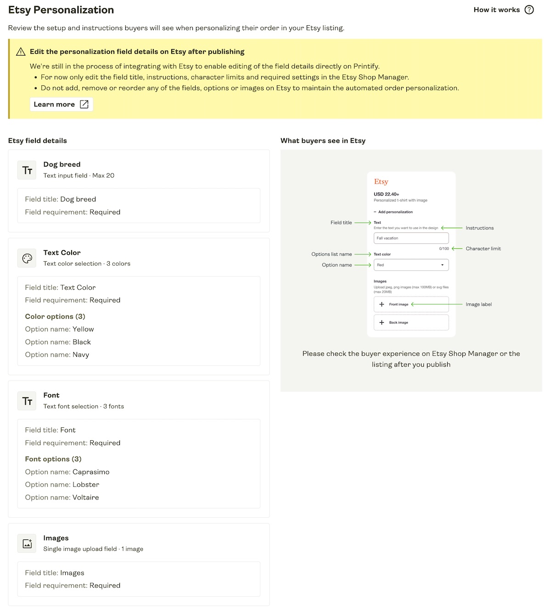This screenshot has width=551, height=611.
Task: Click the image upload icon next to Images
Action: point(27,544)
